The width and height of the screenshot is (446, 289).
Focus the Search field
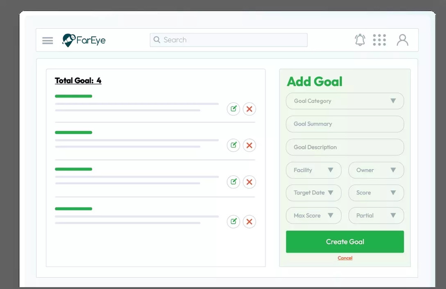(228, 40)
